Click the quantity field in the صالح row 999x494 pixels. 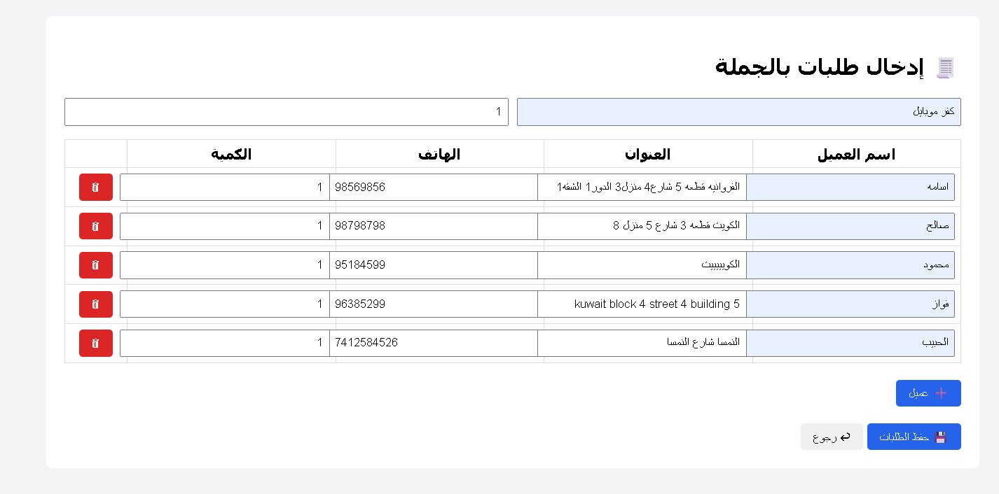[224, 226]
